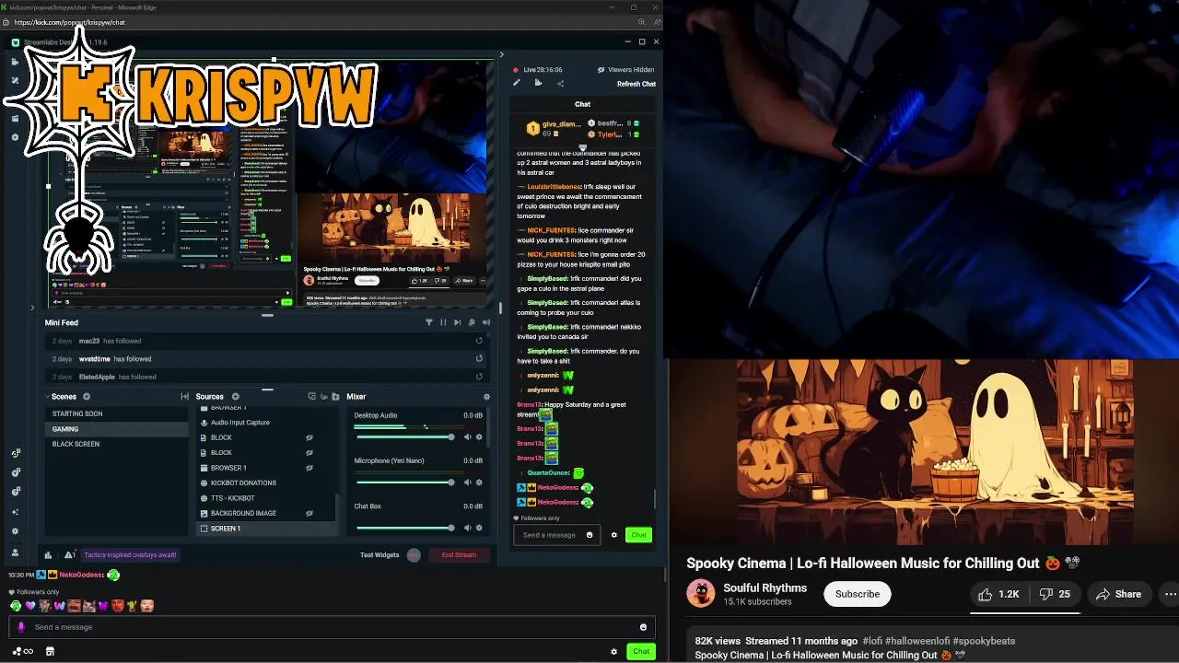Mute Mini Feed event sounds speaker icon
The width and height of the screenshot is (1179, 663).
(x=485, y=322)
